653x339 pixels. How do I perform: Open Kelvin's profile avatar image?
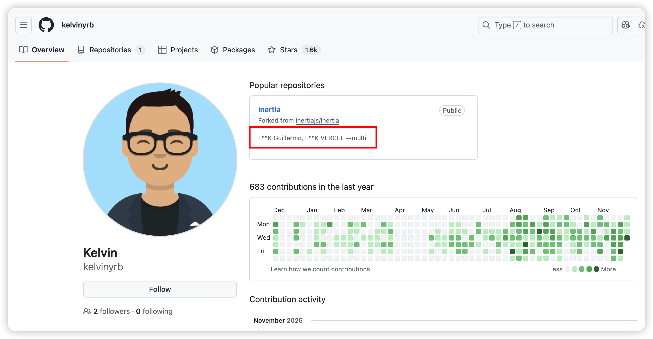point(160,159)
